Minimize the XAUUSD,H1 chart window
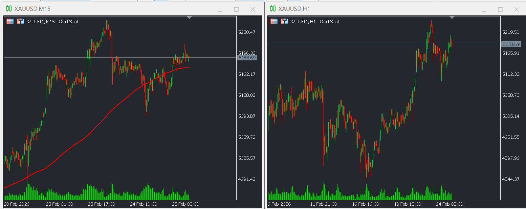The width and height of the screenshot is (526, 209). click(x=484, y=10)
